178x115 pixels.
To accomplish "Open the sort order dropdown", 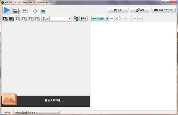I will pyautogui.click(x=46, y=19).
